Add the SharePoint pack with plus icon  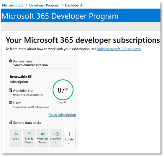coord(69,138)
